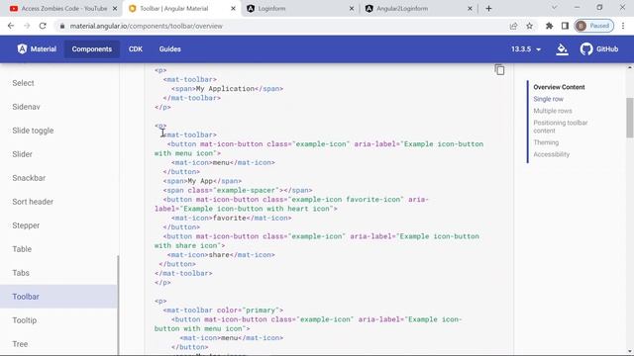Click the site lock icon in address bar
Screen dimensions: 634x356
tap(61, 26)
